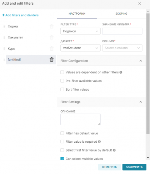Screen dimensions: 150x174
Task: Click the vertical scrollbar of settings panel
Action: coord(148,74)
